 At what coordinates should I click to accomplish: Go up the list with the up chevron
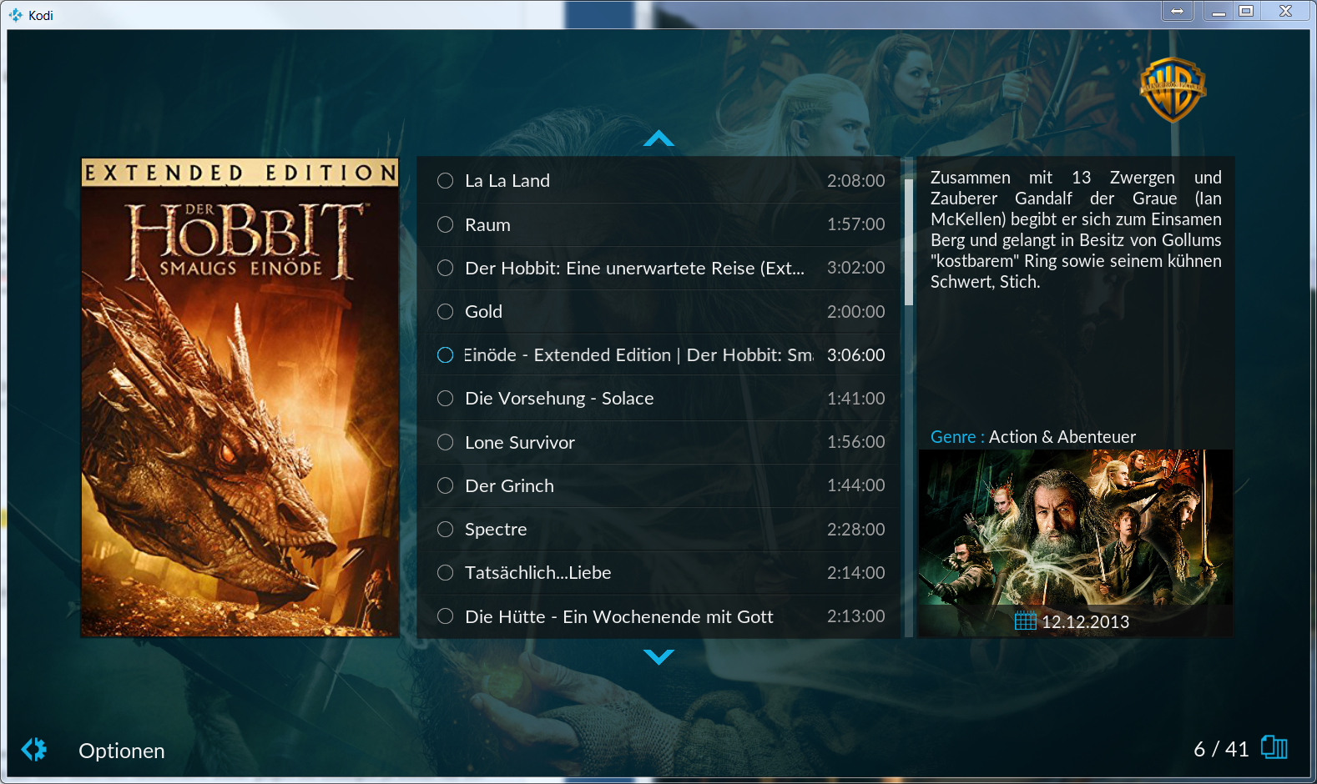(658, 138)
